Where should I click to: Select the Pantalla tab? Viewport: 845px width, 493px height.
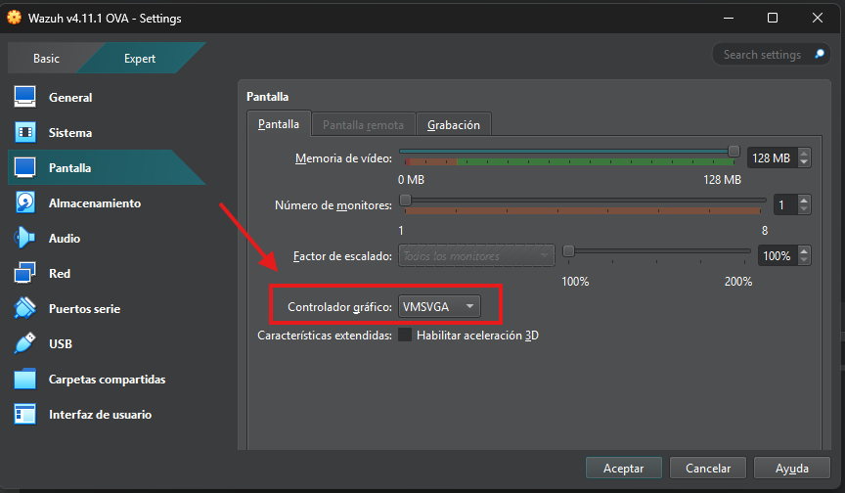pyautogui.click(x=279, y=125)
